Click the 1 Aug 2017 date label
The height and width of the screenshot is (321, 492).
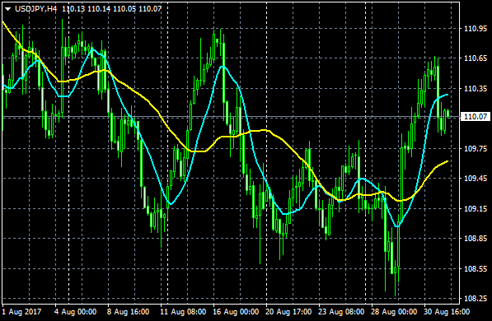click(21, 312)
